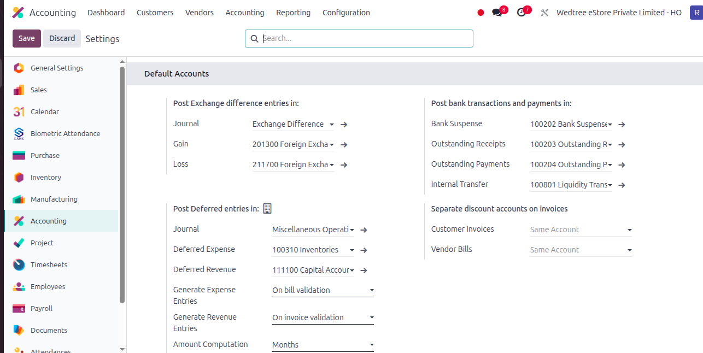Open Deferred Expense account arrow link
The image size is (703, 353).
[x=364, y=250]
